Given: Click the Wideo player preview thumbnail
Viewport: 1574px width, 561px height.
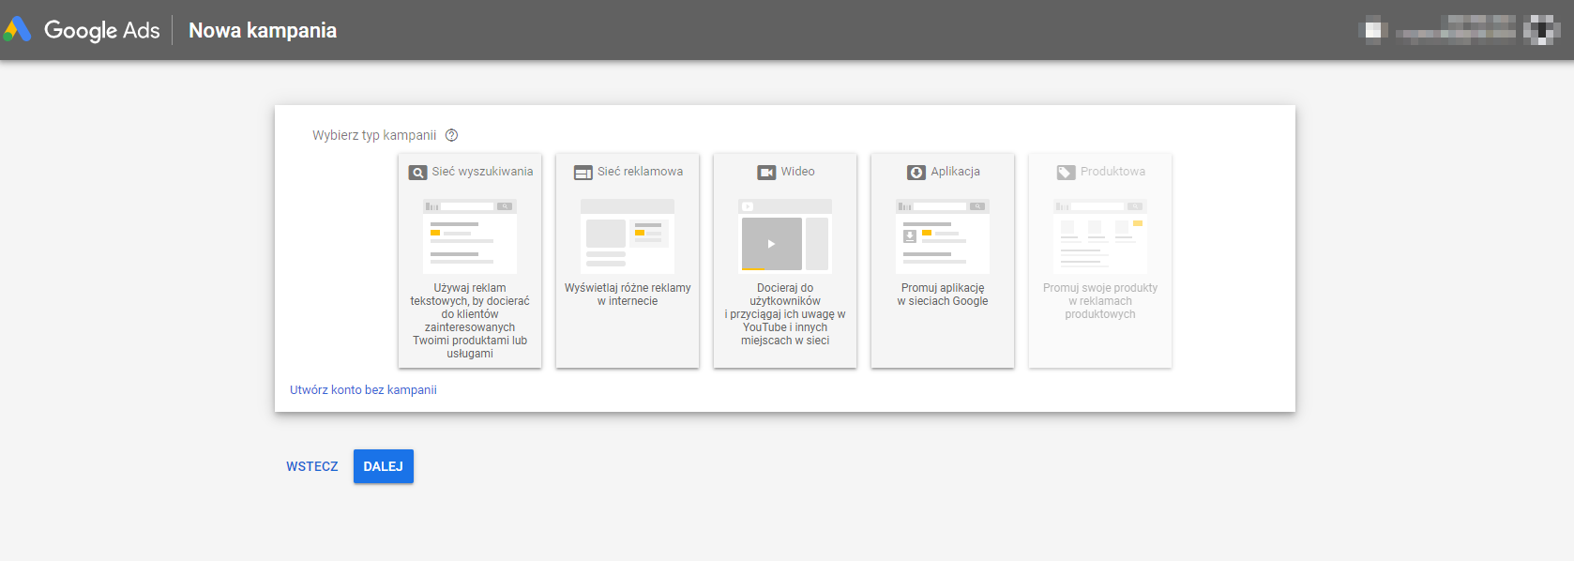Looking at the screenshot, I should (785, 235).
